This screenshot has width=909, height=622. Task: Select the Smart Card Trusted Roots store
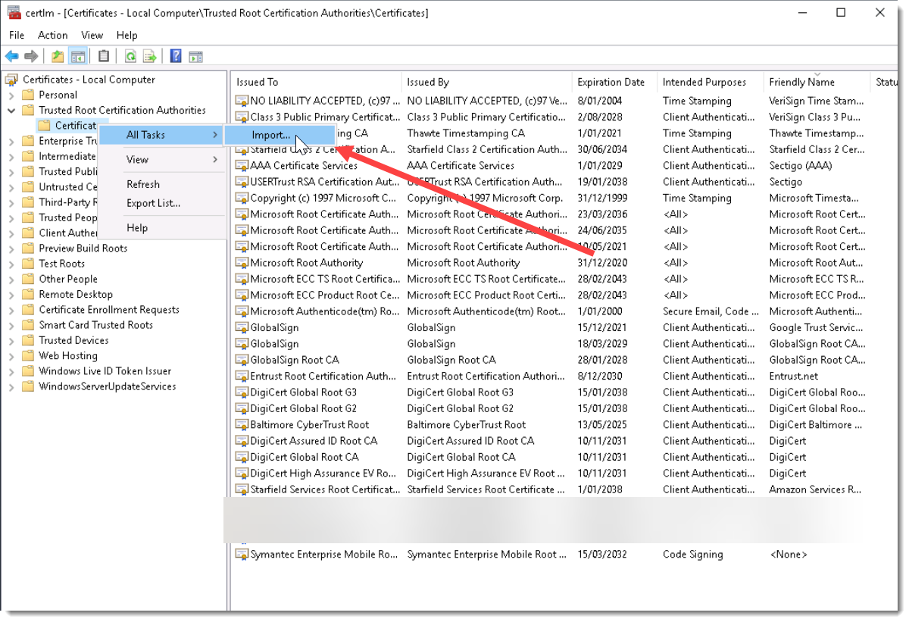click(x=96, y=325)
